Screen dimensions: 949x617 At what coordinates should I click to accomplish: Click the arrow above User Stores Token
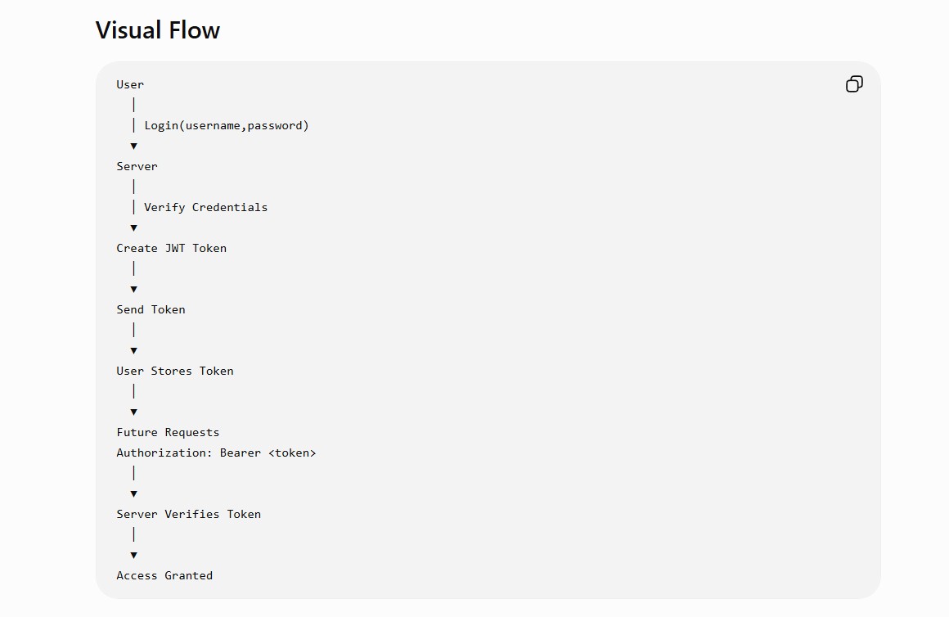133,350
